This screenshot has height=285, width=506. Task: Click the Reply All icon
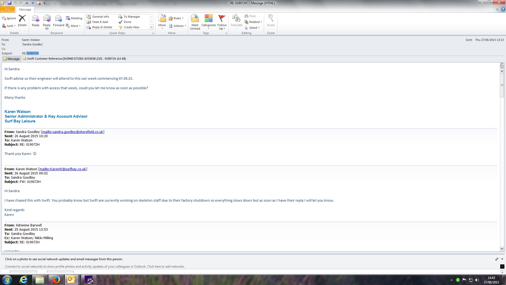pos(47,22)
